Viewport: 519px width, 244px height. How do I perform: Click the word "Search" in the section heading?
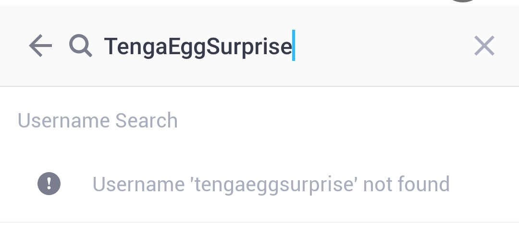pyautogui.click(x=146, y=120)
